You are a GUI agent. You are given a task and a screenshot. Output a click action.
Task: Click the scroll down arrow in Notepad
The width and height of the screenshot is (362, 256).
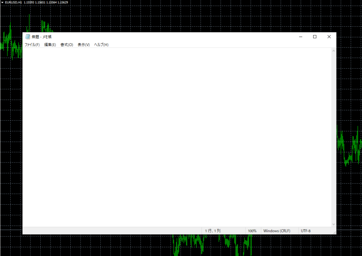(x=333, y=224)
